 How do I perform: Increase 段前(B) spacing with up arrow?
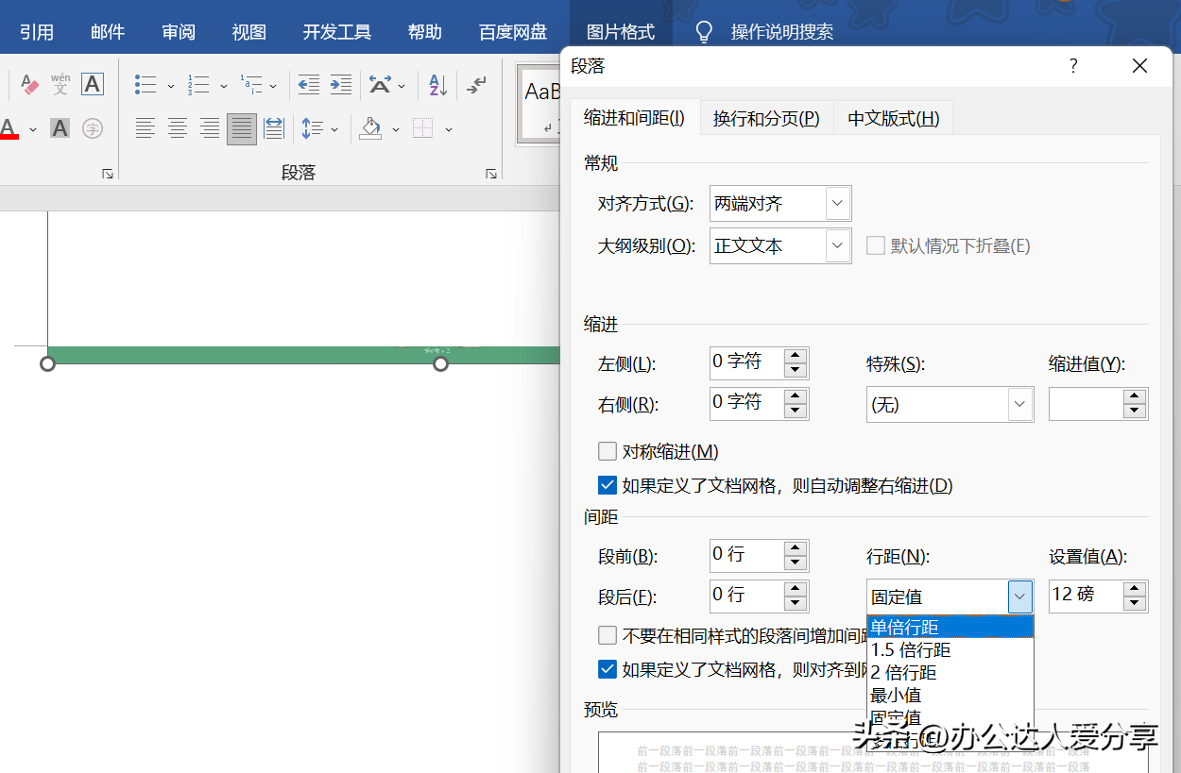pyautogui.click(x=796, y=547)
